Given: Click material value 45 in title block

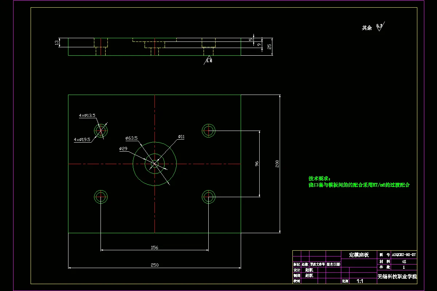Looking at the screenshot, I should point(404,261).
